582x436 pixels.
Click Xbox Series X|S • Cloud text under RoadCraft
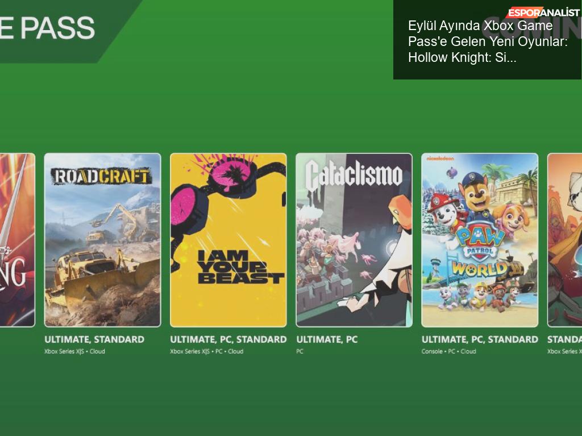point(74,351)
